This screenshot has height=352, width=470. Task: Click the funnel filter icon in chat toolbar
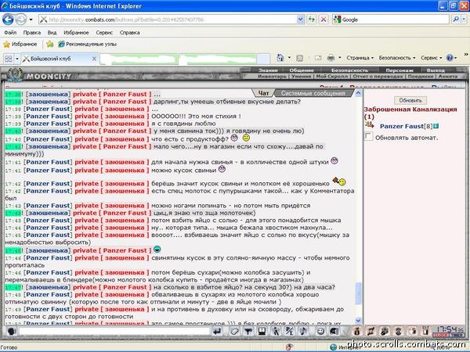[248, 331]
